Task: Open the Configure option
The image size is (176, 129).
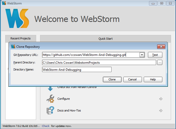Action: click(64, 99)
